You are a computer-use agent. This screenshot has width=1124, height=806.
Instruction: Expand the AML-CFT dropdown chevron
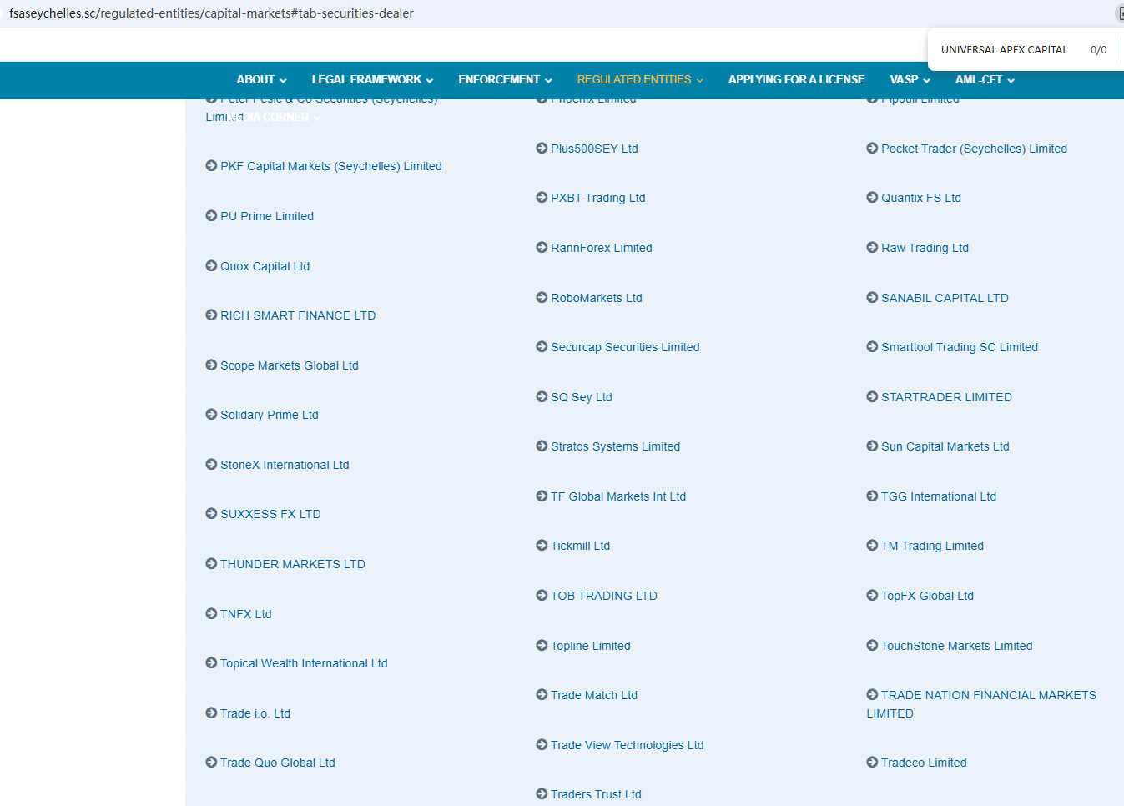(1011, 81)
